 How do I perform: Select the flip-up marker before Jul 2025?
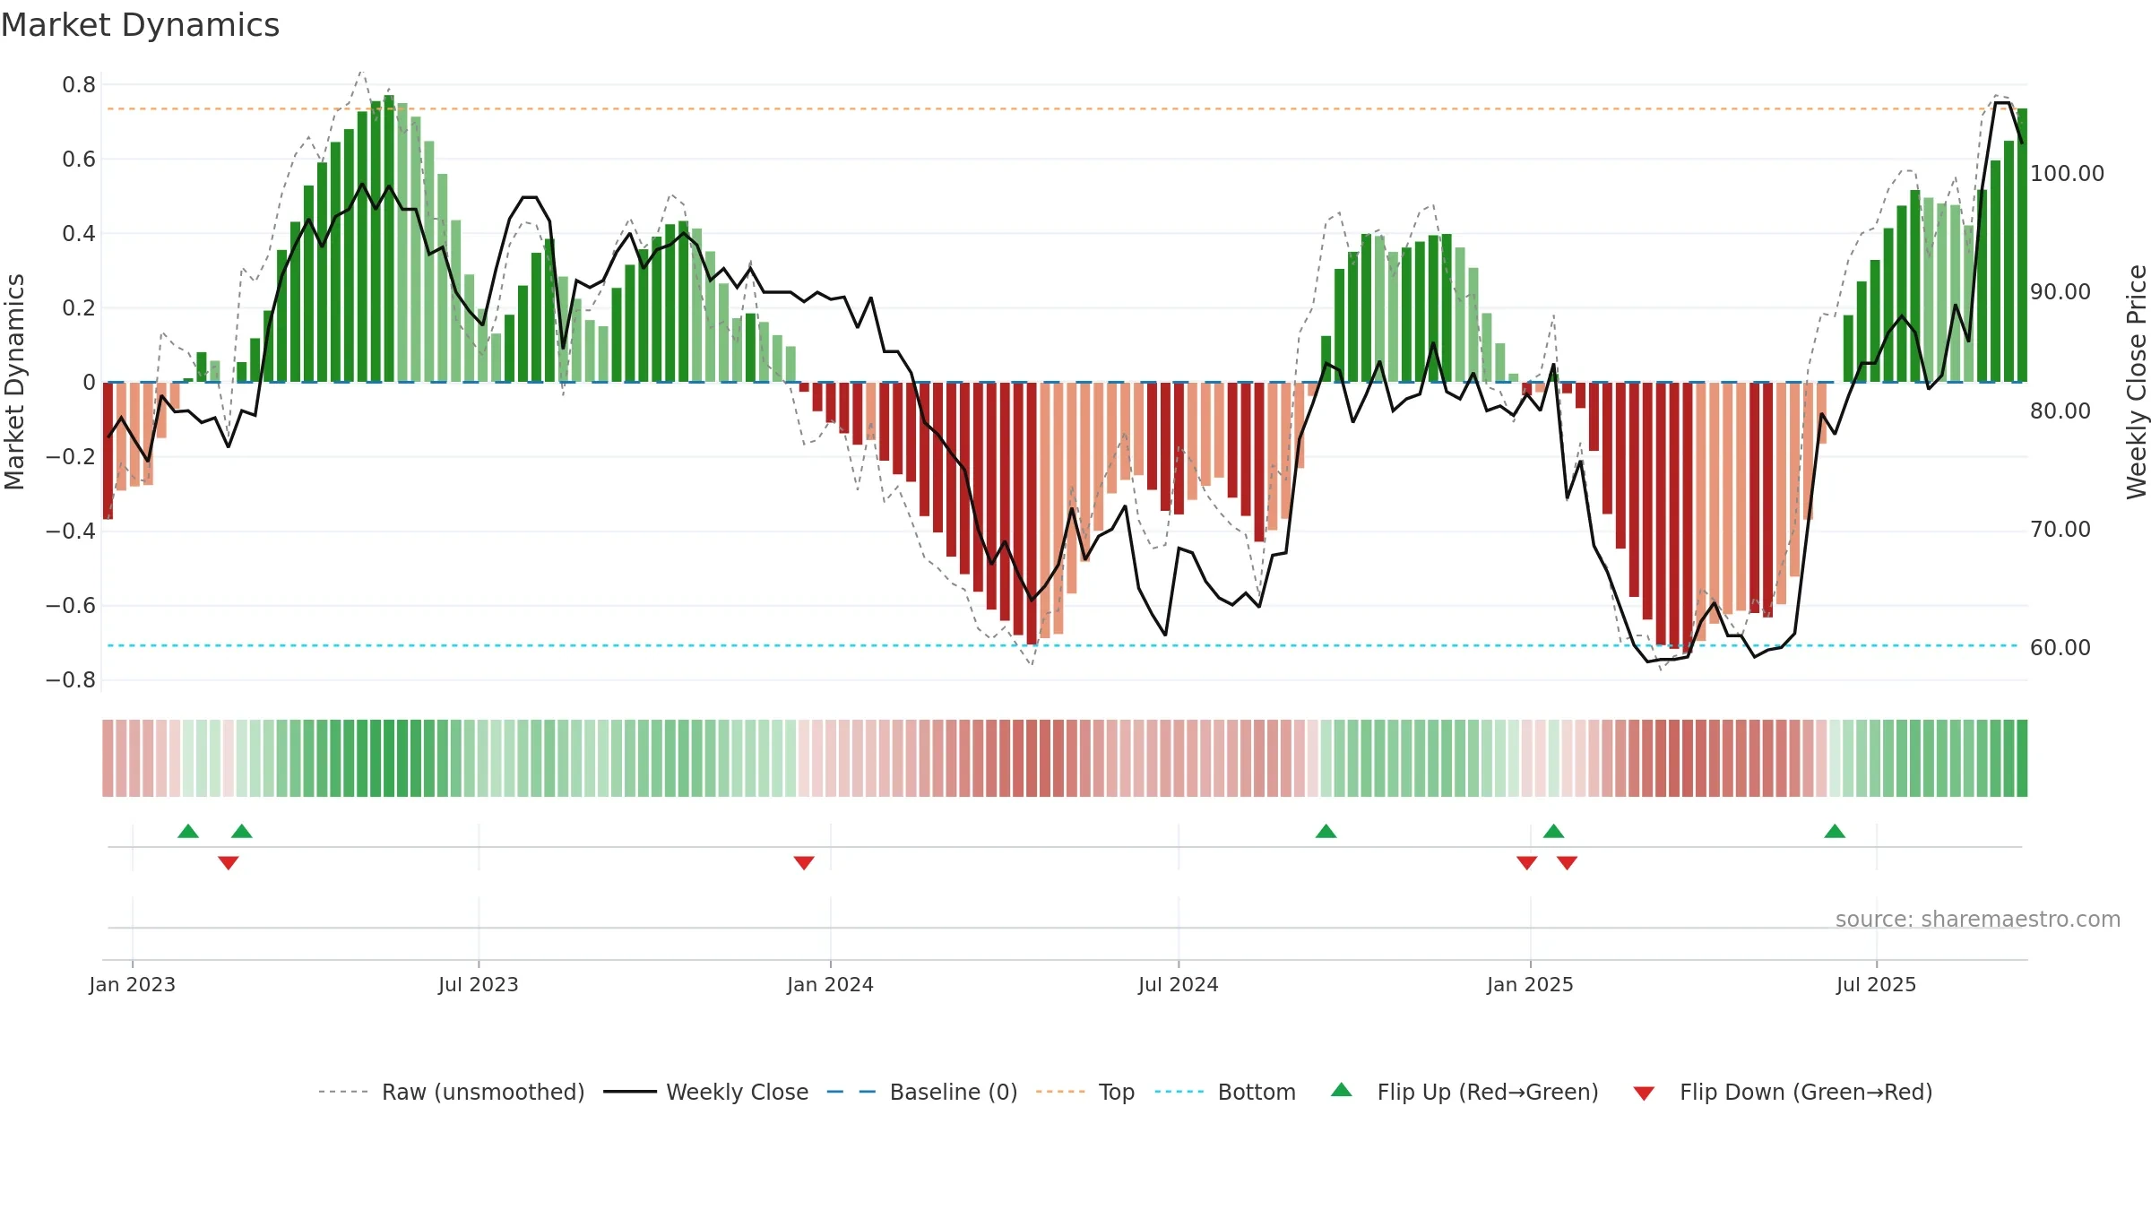pos(1835,831)
